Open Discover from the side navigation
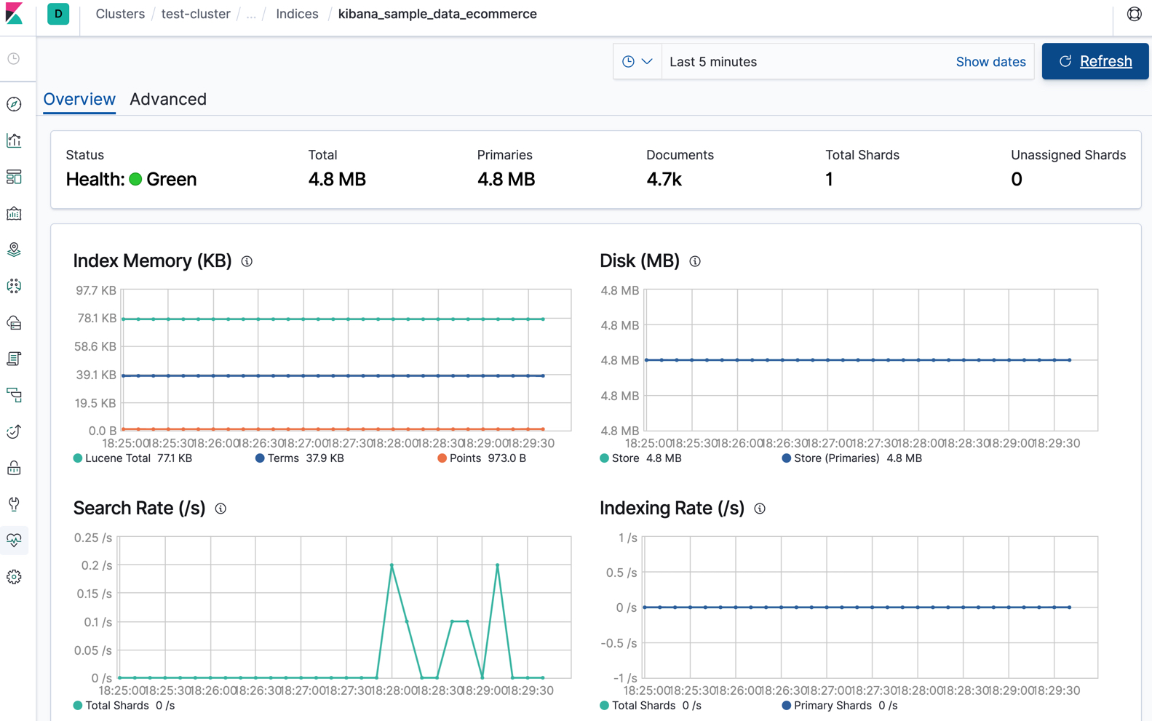This screenshot has width=1152, height=721. coord(14,104)
